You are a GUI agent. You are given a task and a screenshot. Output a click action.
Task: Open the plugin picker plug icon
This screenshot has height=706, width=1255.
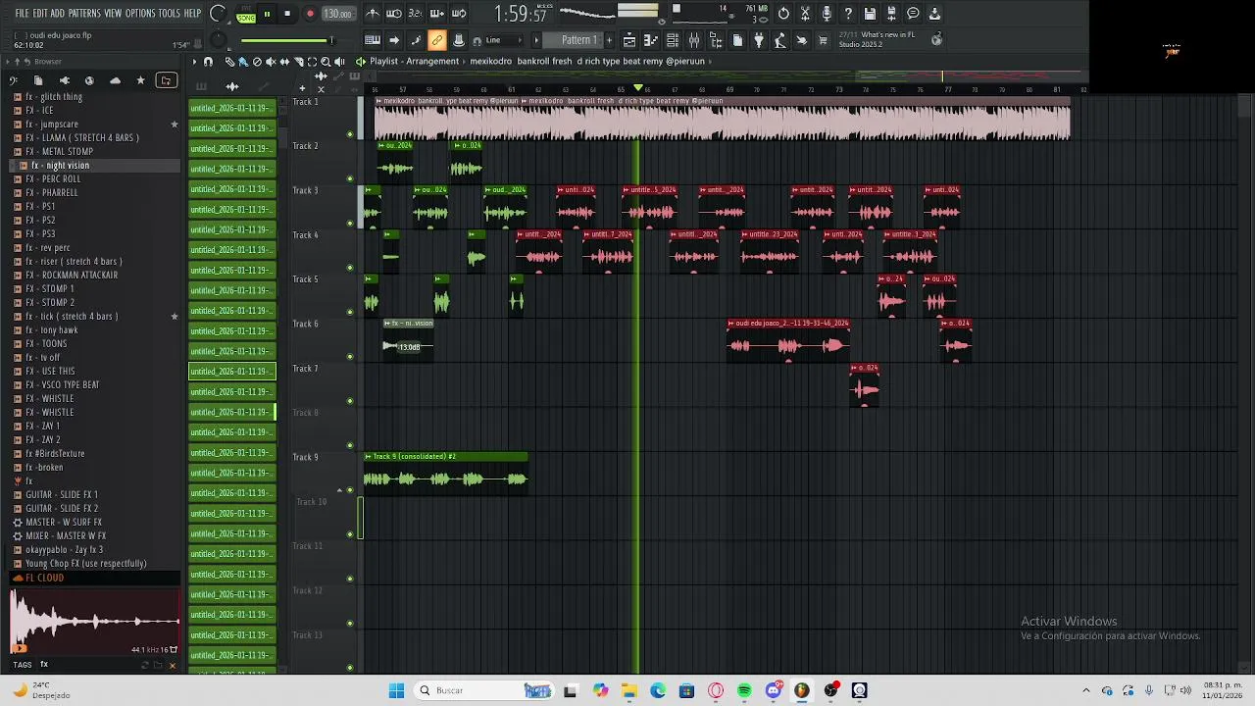(x=759, y=40)
